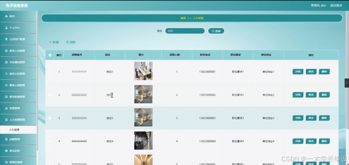Click the trash icon of 删除 above table
349x165 pixels.
point(67,42)
